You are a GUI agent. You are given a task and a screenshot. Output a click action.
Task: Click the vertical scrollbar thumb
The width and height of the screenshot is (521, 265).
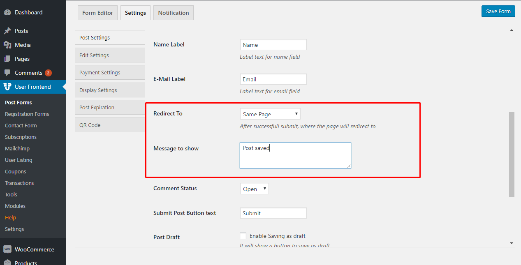click(512, 154)
